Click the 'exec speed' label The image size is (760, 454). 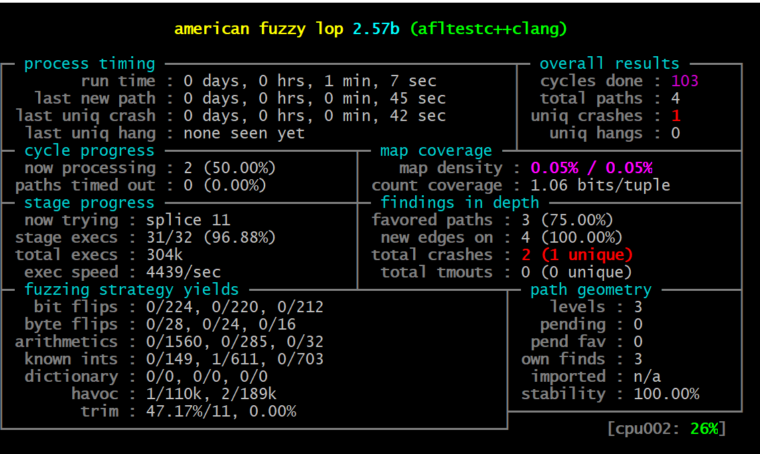(x=71, y=272)
